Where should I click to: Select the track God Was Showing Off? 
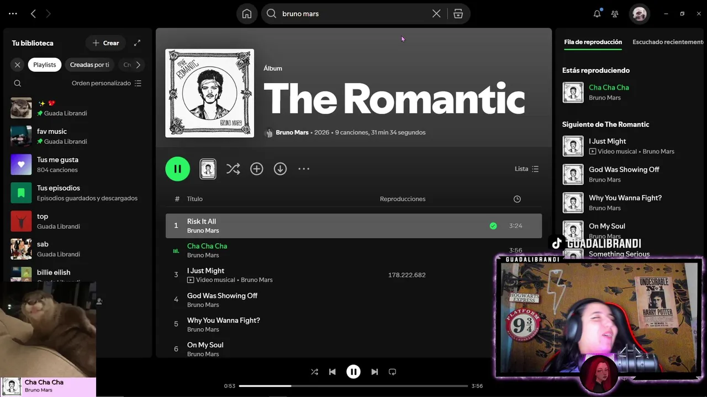click(353, 300)
